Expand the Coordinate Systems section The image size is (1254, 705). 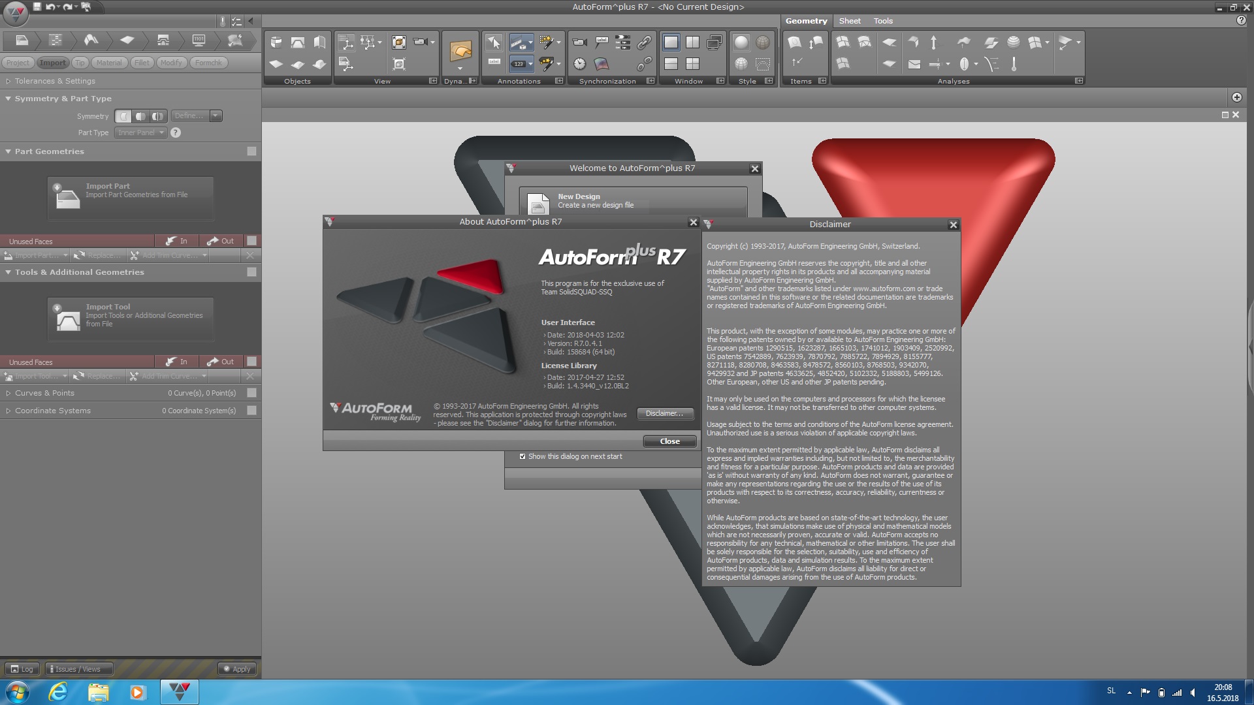pyautogui.click(x=8, y=411)
